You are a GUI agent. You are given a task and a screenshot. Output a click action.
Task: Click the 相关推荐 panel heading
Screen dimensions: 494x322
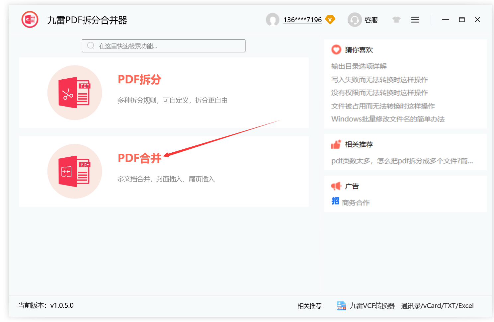click(x=359, y=144)
